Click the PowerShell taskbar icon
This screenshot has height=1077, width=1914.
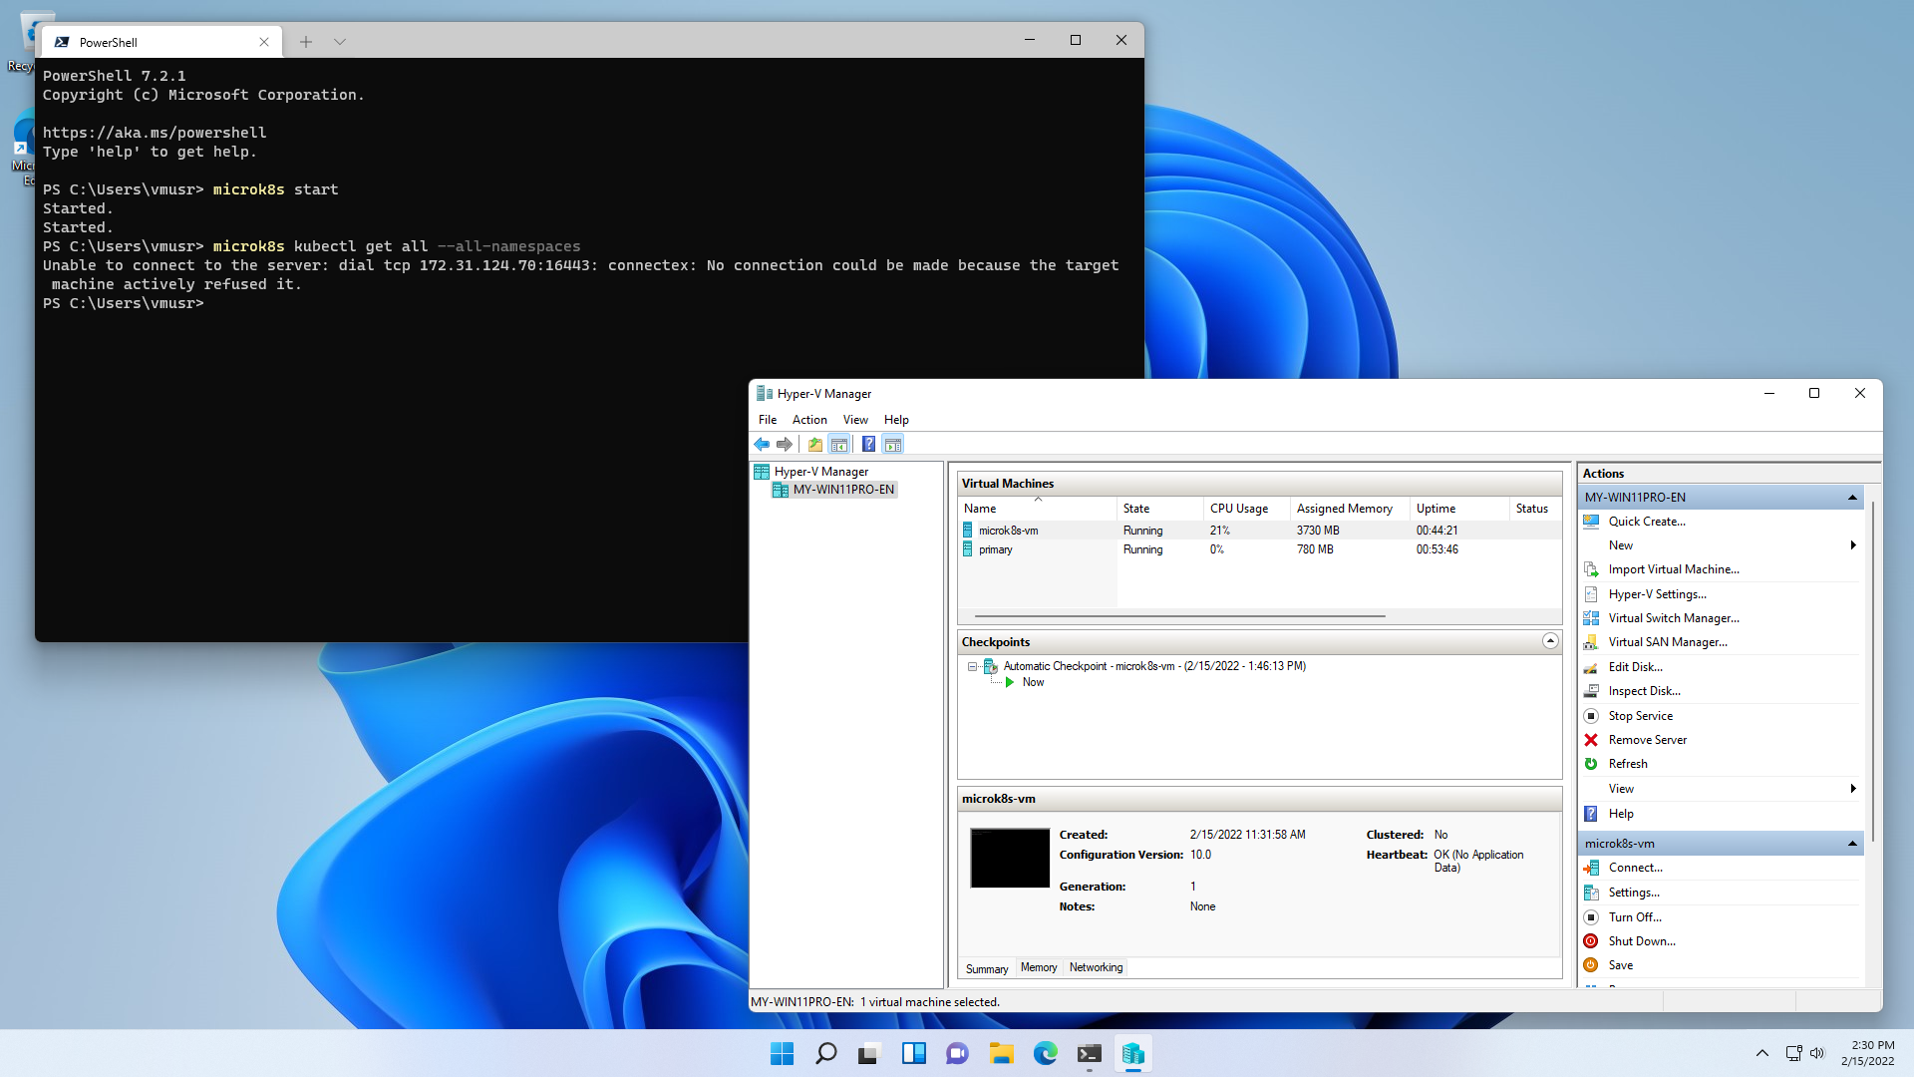tap(1089, 1052)
